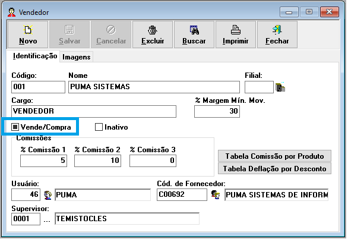
Task: Enable the Inativo checkbox
Action: 99,127
